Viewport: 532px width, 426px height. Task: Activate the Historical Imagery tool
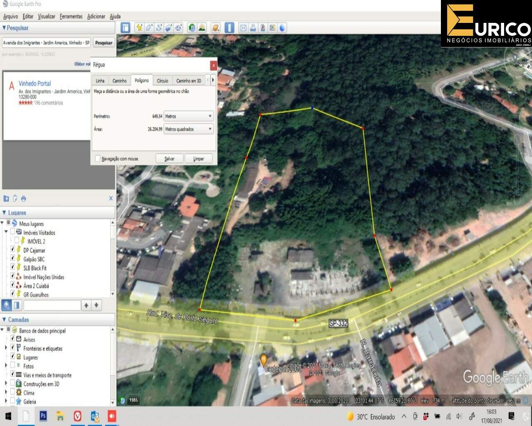pos(191,28)
